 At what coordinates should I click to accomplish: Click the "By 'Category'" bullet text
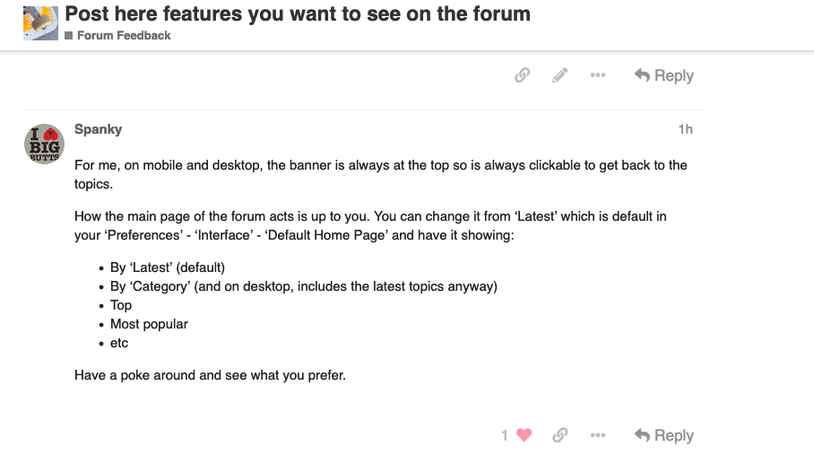(x=303, y=286)
